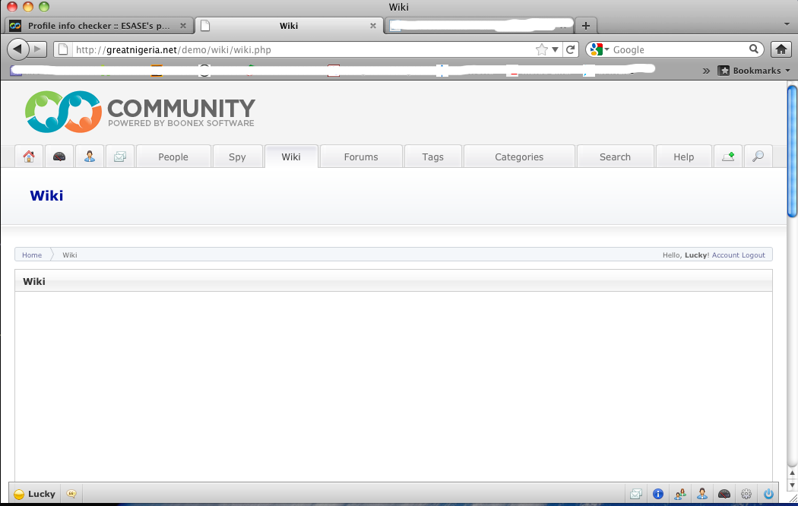Click the Wiki breadcrumb text
Image resolution: width=798 pixels, height=506 pixels.
pyautogui.click(x=70, y=255)
